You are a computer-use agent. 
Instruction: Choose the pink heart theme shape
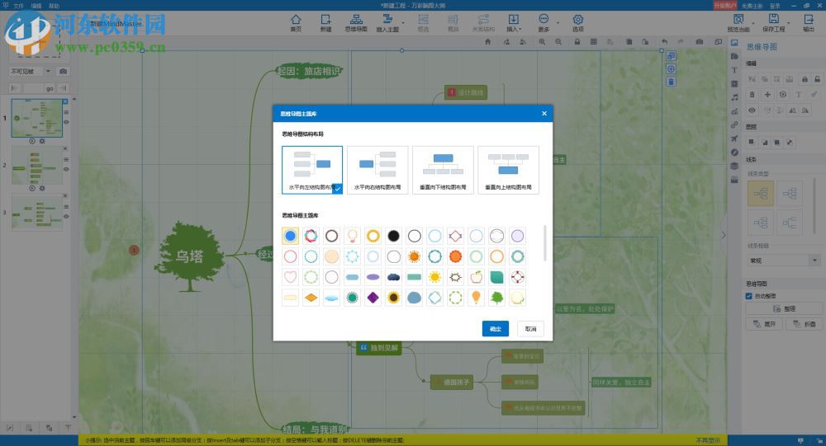(290, 277)
